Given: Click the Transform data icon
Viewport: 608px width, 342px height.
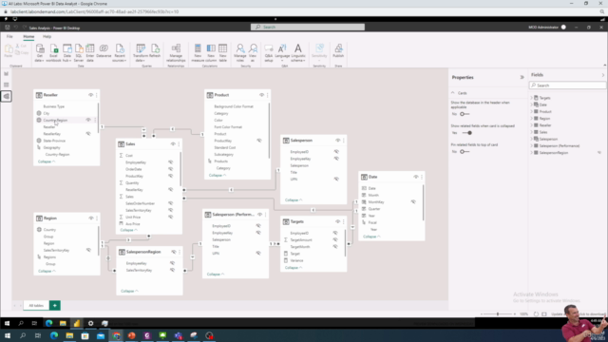Looking at the screenshot, I should tap(141, 53).
